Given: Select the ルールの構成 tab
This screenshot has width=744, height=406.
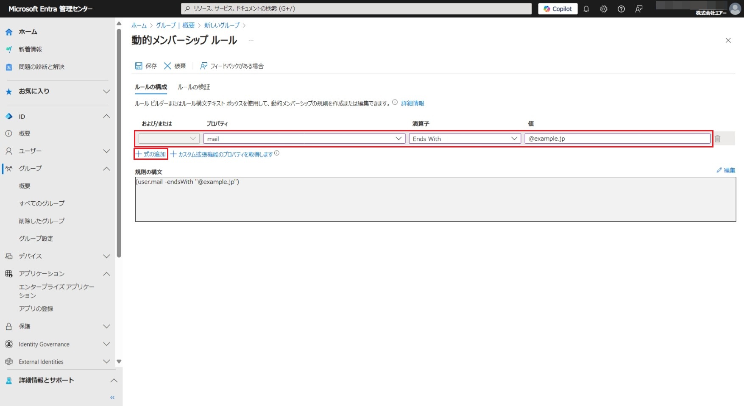Looking at the screenshot, I should (151, 87).
